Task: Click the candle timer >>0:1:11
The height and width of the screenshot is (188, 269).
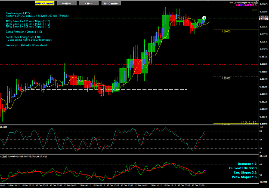Action: 249,122
